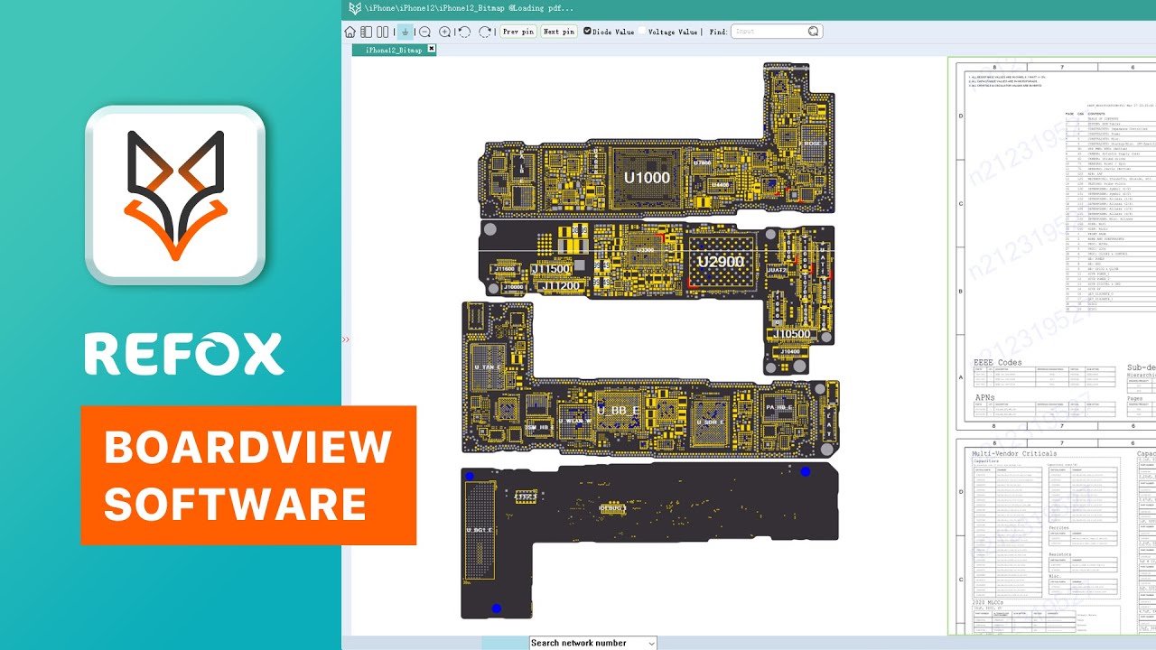Zoom out using the minus magnifier
The width and height of the screenshot is (1156, 650).
(425, 32)
